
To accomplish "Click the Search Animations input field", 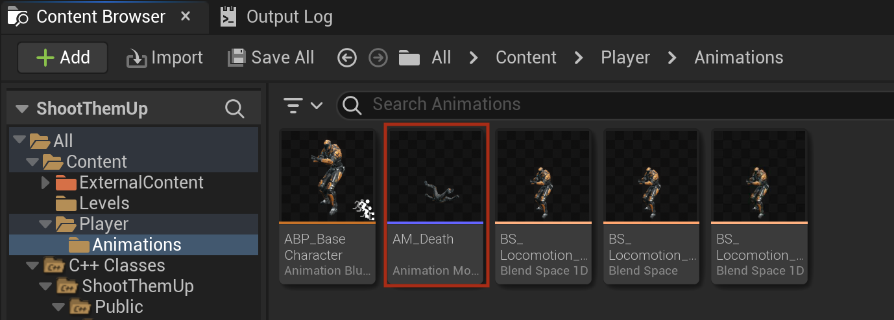I will (615, 104).
